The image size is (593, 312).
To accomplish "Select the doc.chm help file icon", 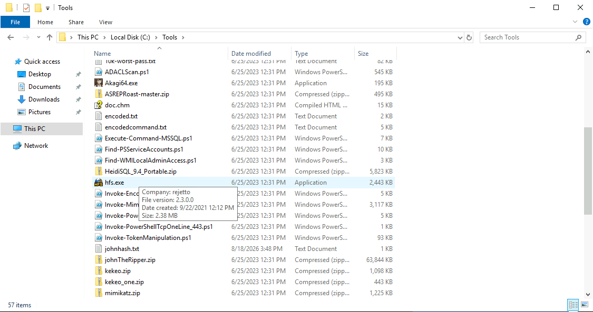I will click(x=99, y=105).
